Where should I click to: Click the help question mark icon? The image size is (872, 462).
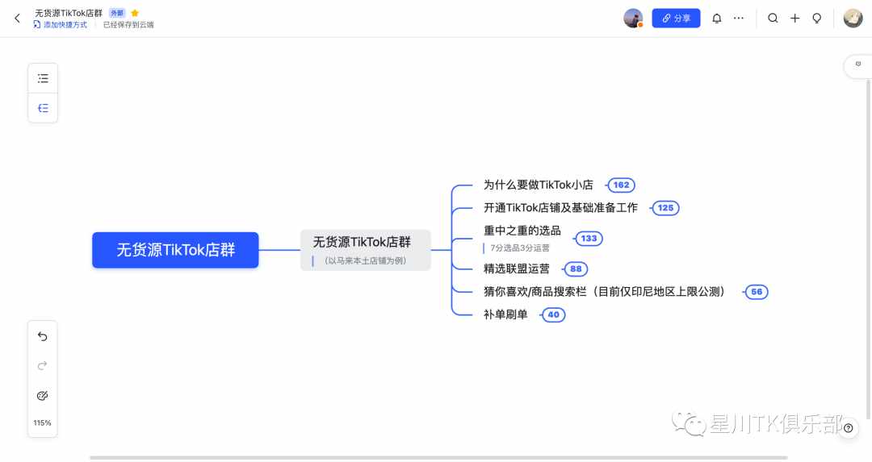[848, 428]
